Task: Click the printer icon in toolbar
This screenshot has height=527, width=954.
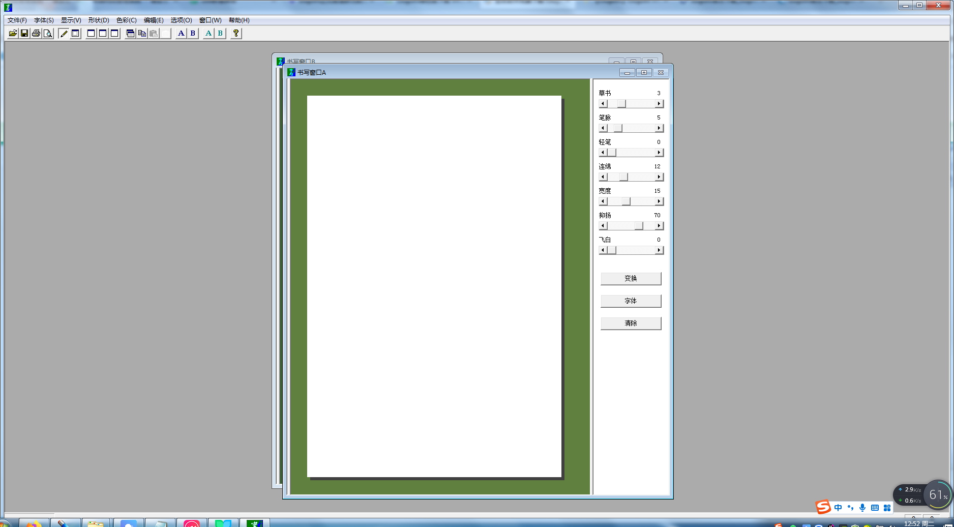Action: click(36, 34)
